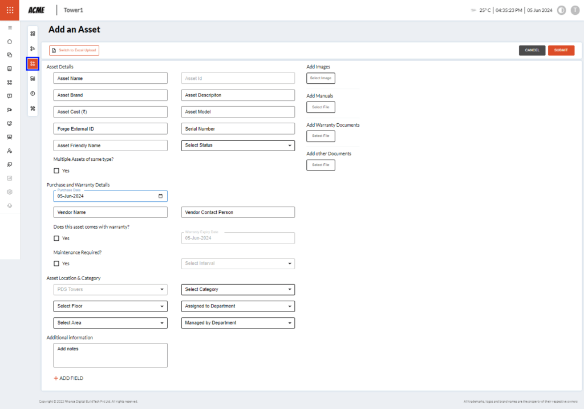The width and height of the screenshot is (584, 409).
Task: Click the highlighted orange asset toolbar icon
Action: click(x=33, y=64)
